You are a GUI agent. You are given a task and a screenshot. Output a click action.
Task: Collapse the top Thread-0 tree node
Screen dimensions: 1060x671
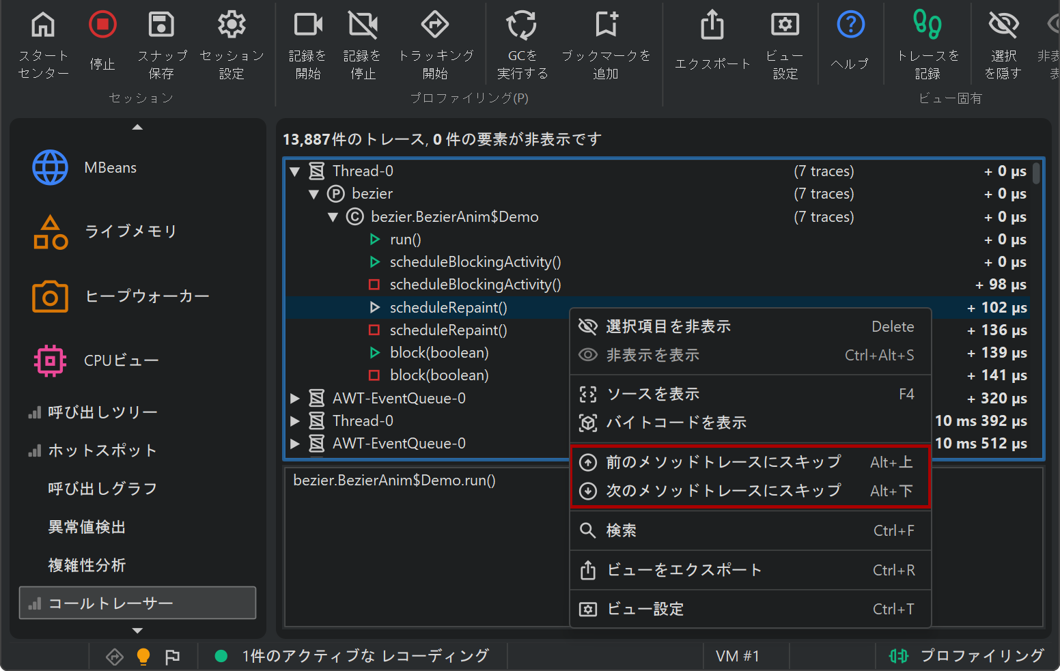coord(295,171)
